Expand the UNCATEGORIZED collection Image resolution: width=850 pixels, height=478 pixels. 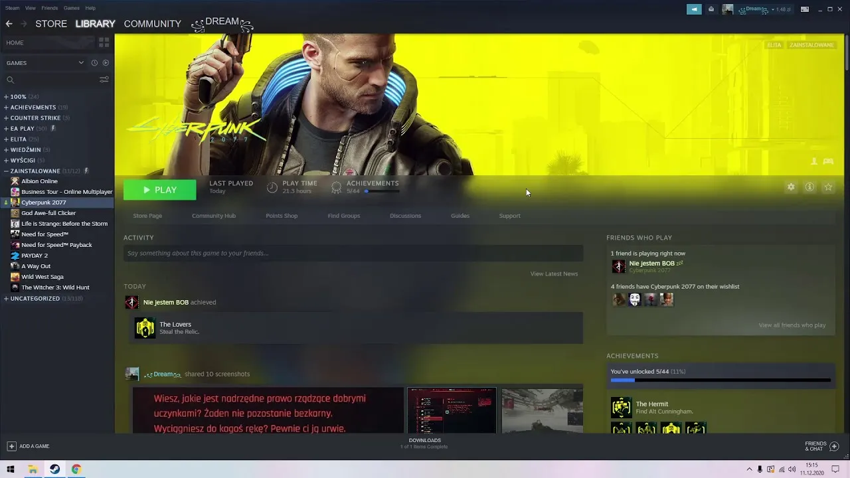point(6,299)
